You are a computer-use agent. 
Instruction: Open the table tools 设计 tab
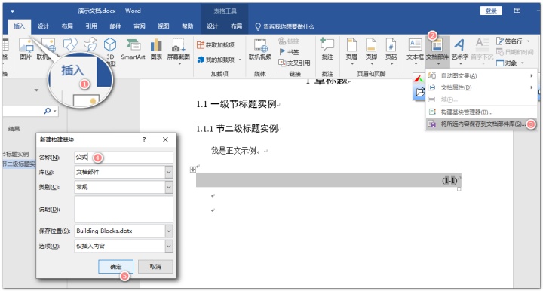pos(213,26)
